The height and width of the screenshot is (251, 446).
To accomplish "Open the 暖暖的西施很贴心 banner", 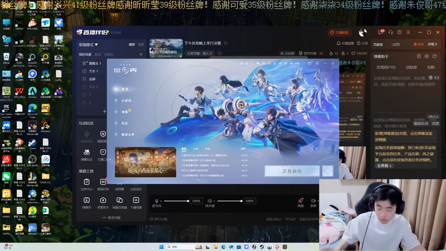I will [x=146, y=162].
